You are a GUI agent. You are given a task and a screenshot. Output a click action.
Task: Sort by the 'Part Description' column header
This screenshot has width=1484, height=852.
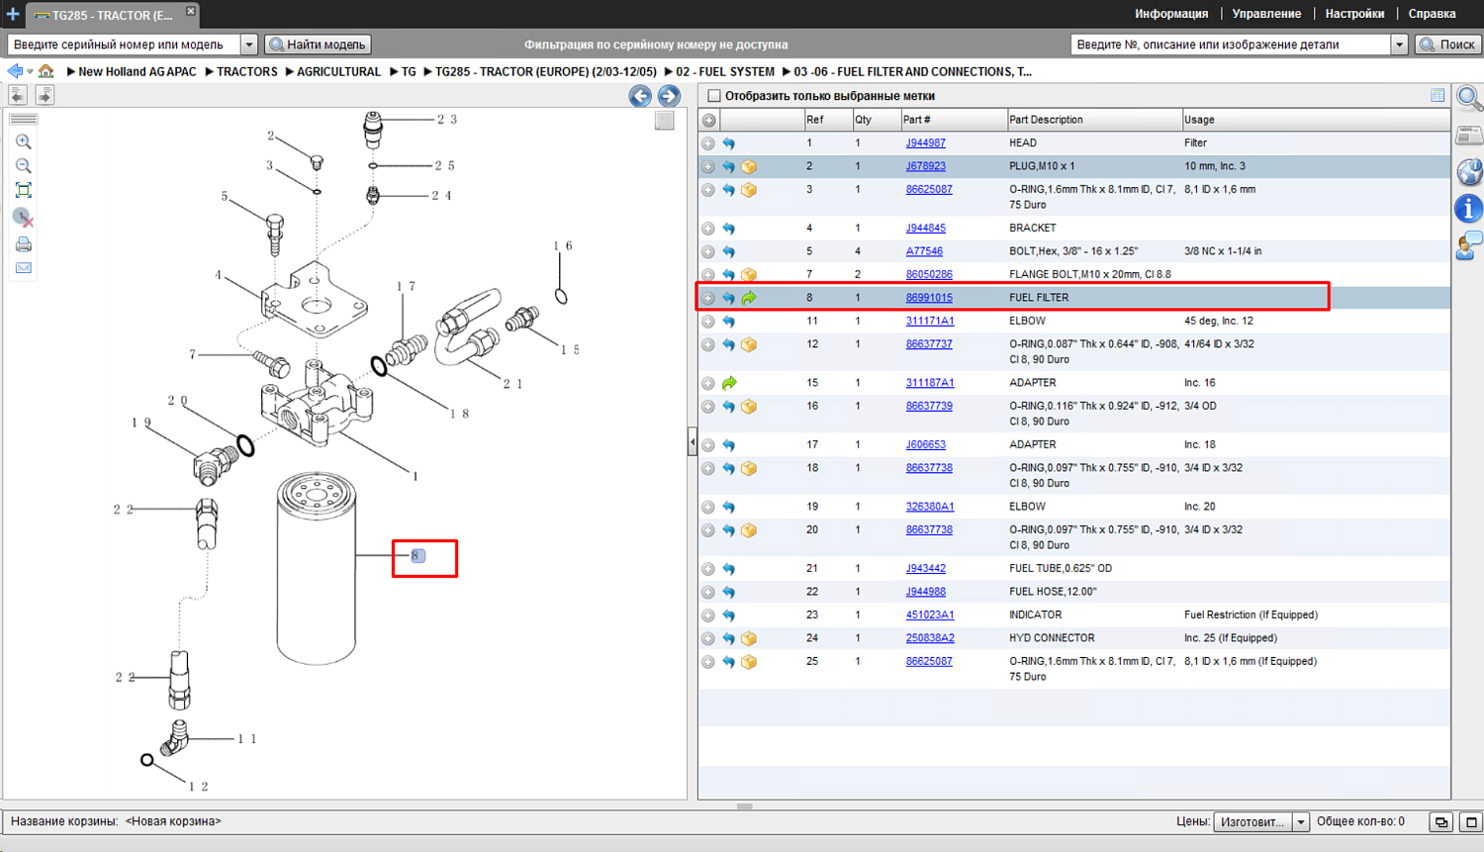point(1093,120)
